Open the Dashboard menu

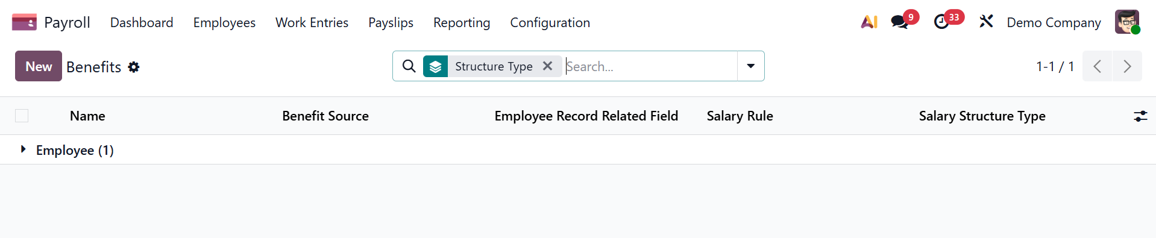tap(142, 22)
